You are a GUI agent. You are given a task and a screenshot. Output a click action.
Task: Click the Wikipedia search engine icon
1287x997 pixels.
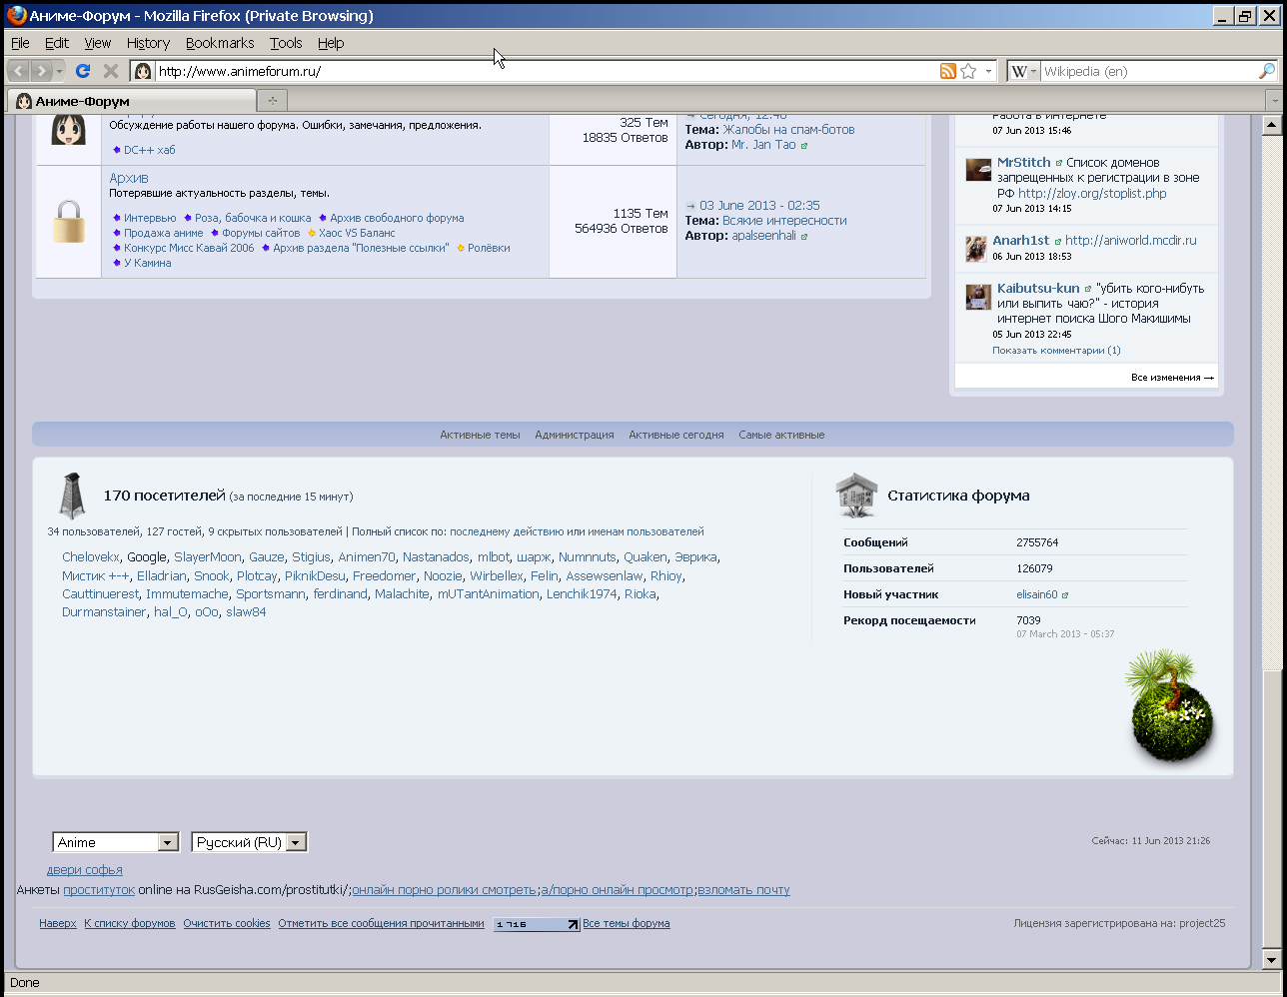pos(1019,71)
